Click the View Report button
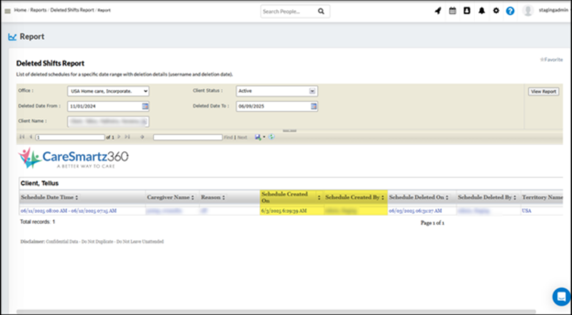The image size is (572, 315). 543,92
